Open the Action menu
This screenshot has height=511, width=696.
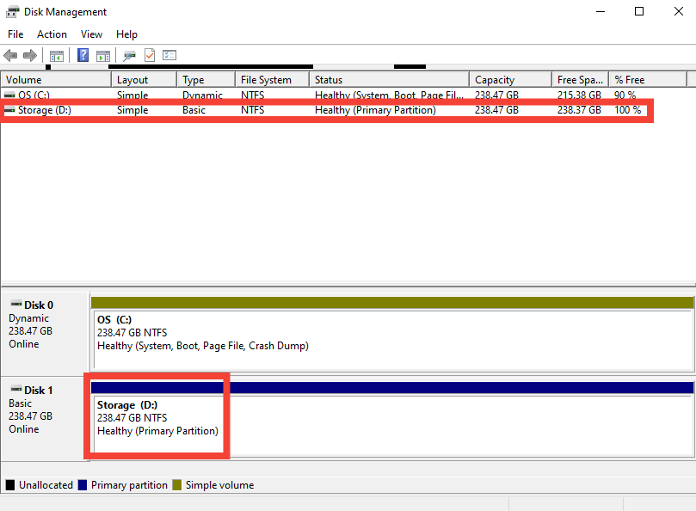[52, 34]
